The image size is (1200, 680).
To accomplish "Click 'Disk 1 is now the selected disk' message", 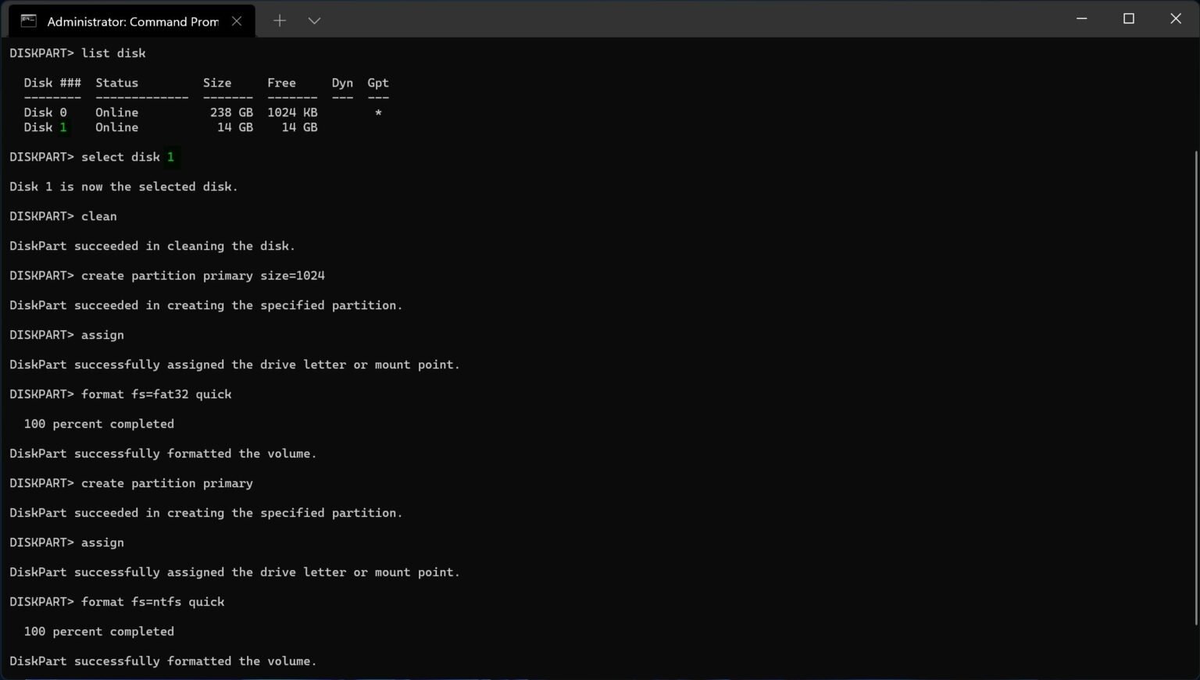I will tap(123, 187).
